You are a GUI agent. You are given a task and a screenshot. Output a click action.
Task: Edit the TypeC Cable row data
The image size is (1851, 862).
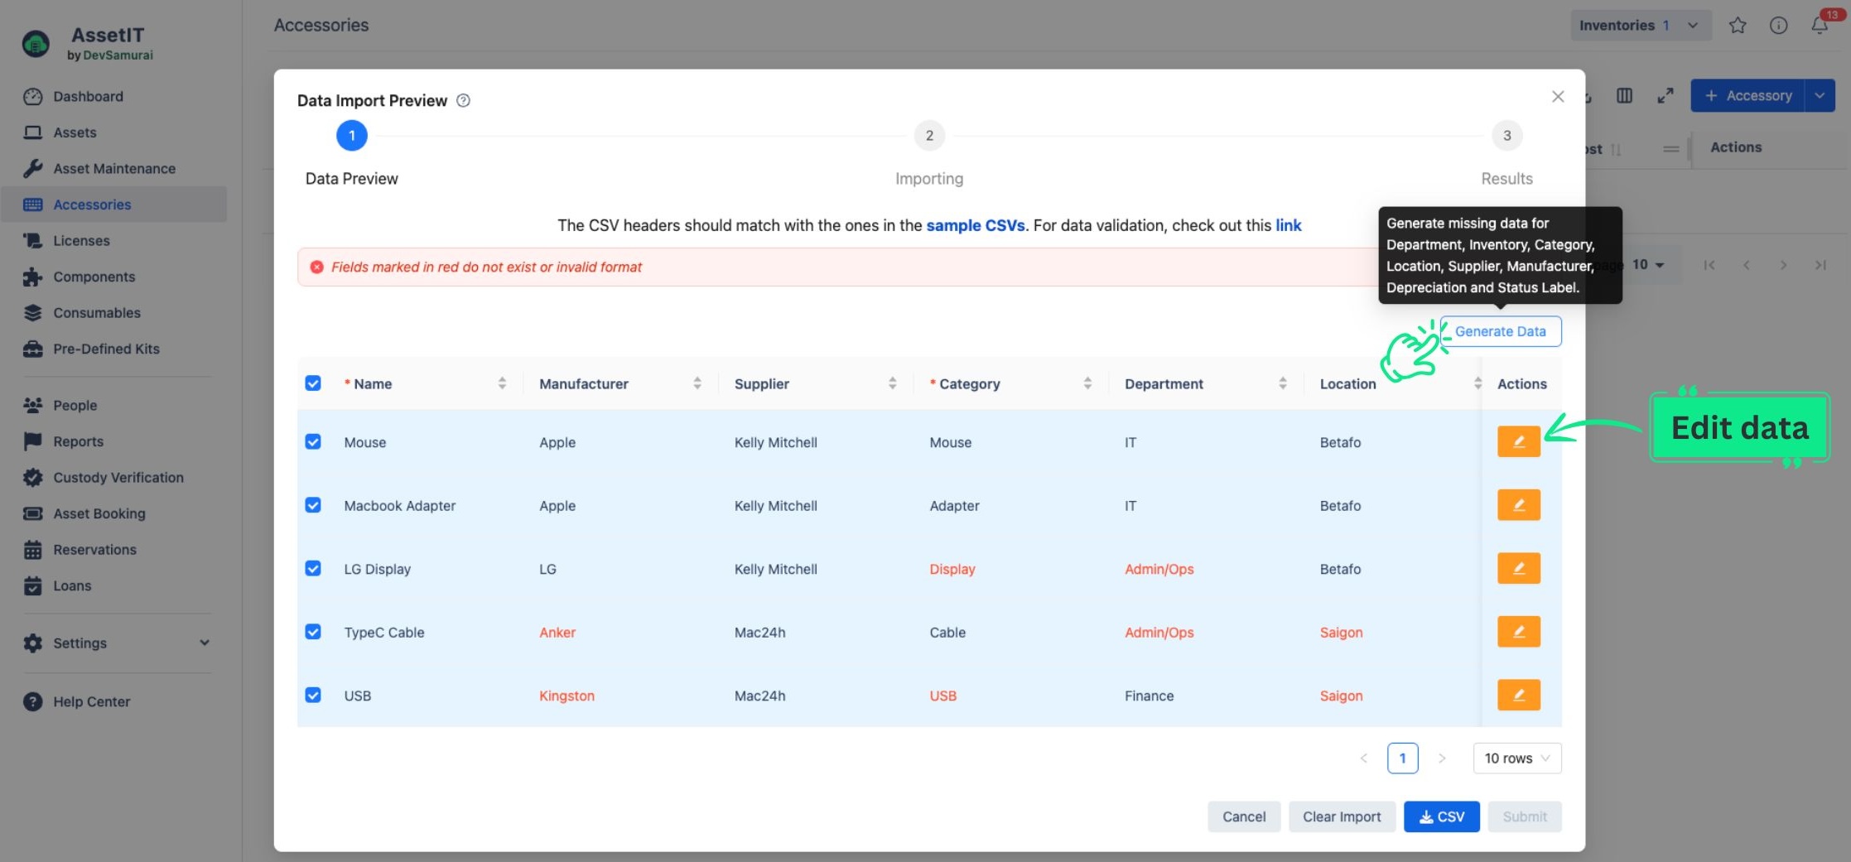(x=1518, y=632)
